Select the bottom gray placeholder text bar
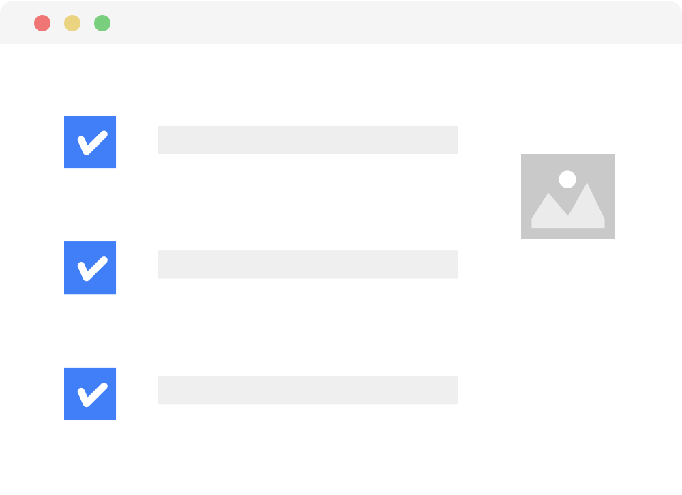 tap(308, 390)
